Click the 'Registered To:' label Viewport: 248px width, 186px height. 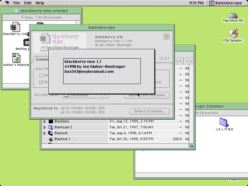pos(46,108)
